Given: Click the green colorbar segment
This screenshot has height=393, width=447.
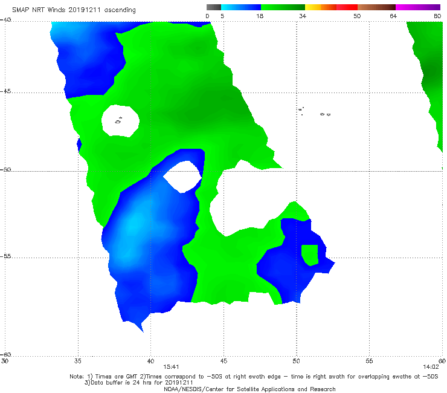Looking at the screenshot, I should pos(283,7).
